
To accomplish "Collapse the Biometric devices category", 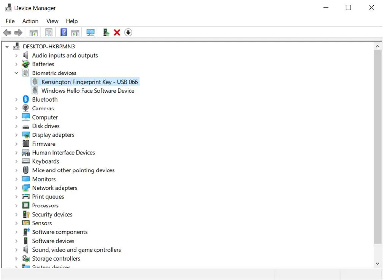I will coord(16,73).
